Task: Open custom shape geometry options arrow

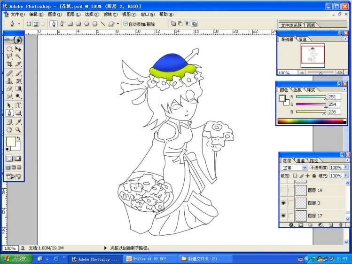Action: point(118,24)
